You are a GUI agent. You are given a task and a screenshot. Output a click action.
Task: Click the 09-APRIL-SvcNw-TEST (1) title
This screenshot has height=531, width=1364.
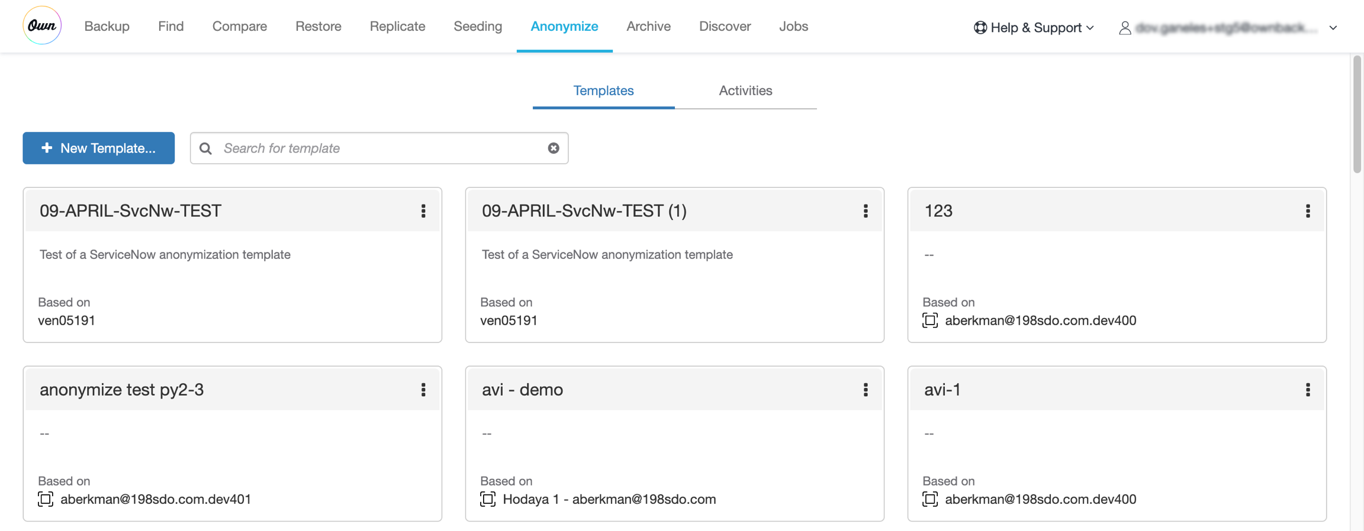584,211
